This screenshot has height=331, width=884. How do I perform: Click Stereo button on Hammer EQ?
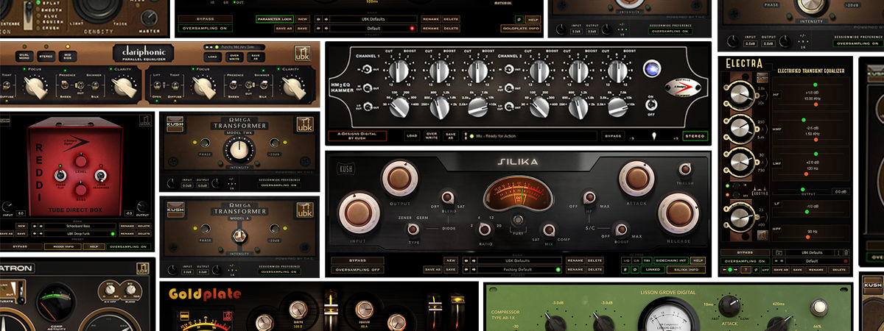[x=695, y=136]
